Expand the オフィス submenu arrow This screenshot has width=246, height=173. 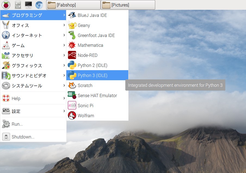(x=64, y=25)
